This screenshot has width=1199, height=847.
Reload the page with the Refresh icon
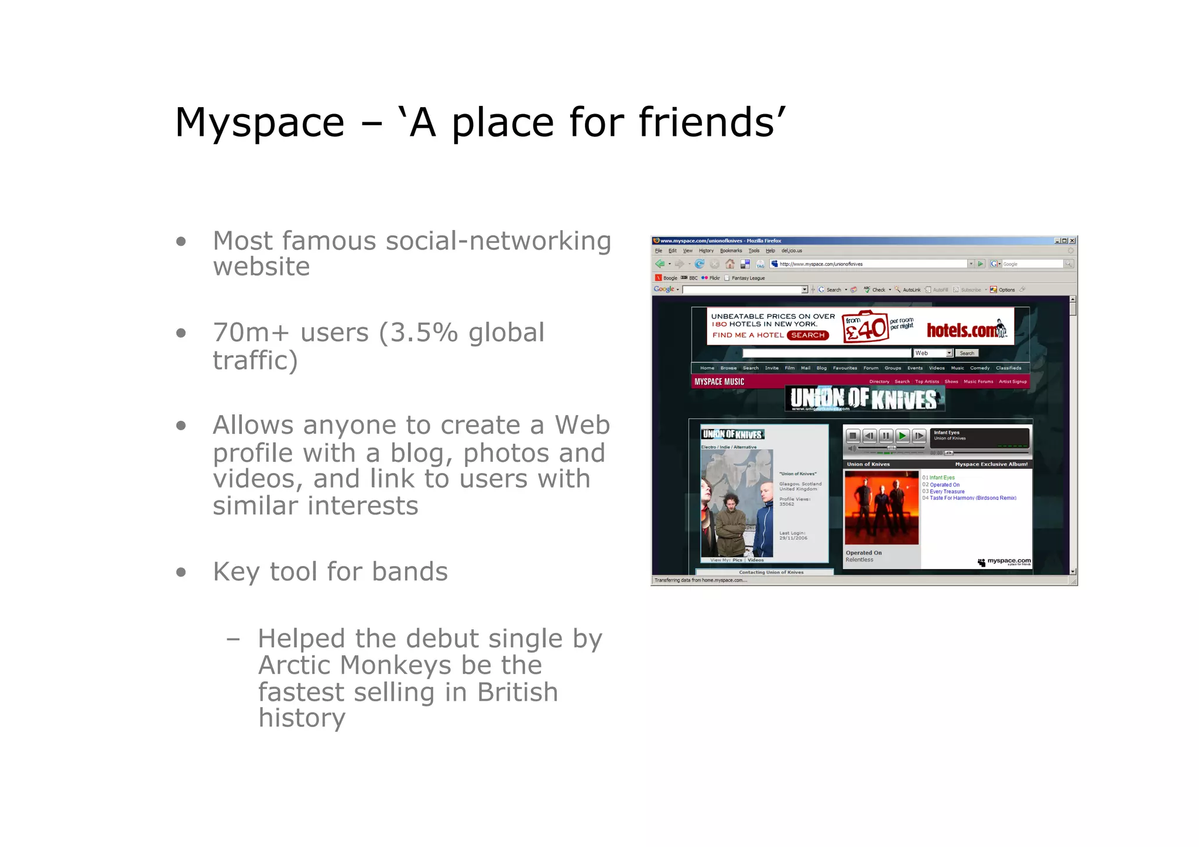[x=699, y=264]
